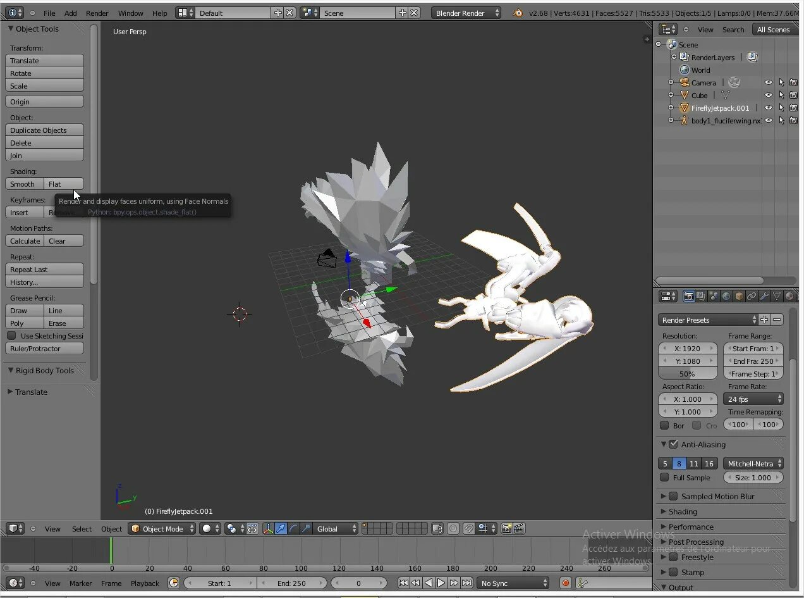The width and height of the screenshot is (804, 598).
Task: Enable Use Sketching Sessions checkbox
Action: 11,335
